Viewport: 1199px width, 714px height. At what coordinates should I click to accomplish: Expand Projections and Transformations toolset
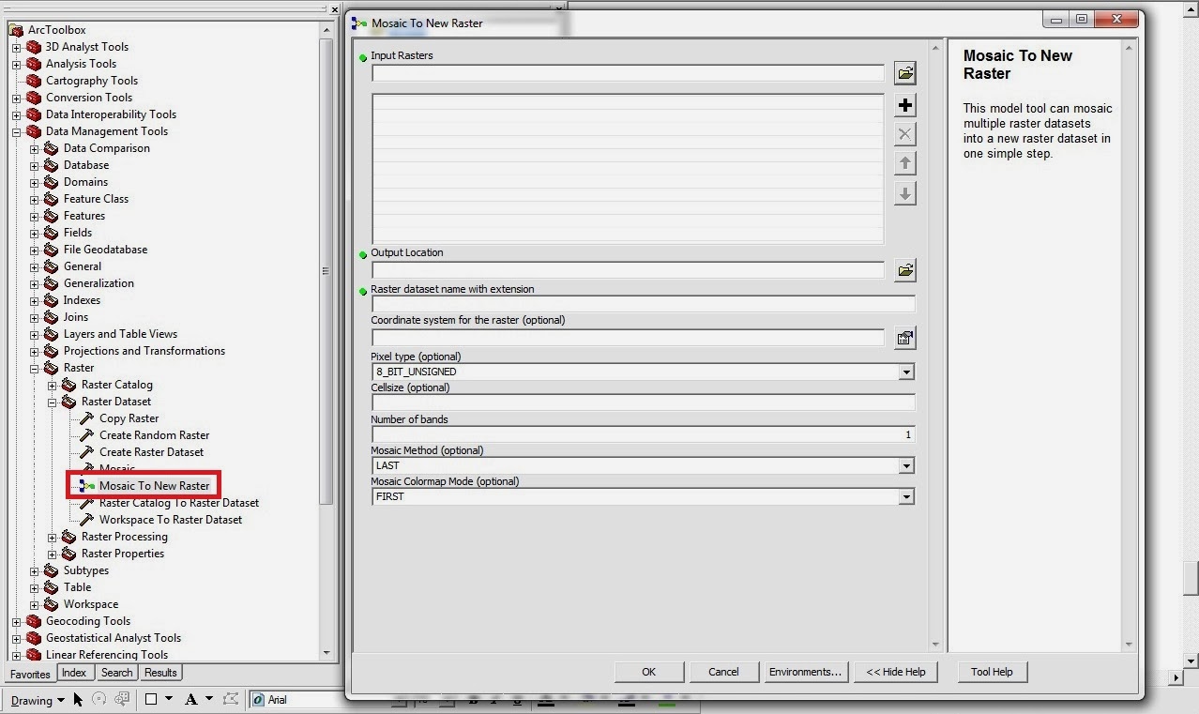(x=34, y=352)
